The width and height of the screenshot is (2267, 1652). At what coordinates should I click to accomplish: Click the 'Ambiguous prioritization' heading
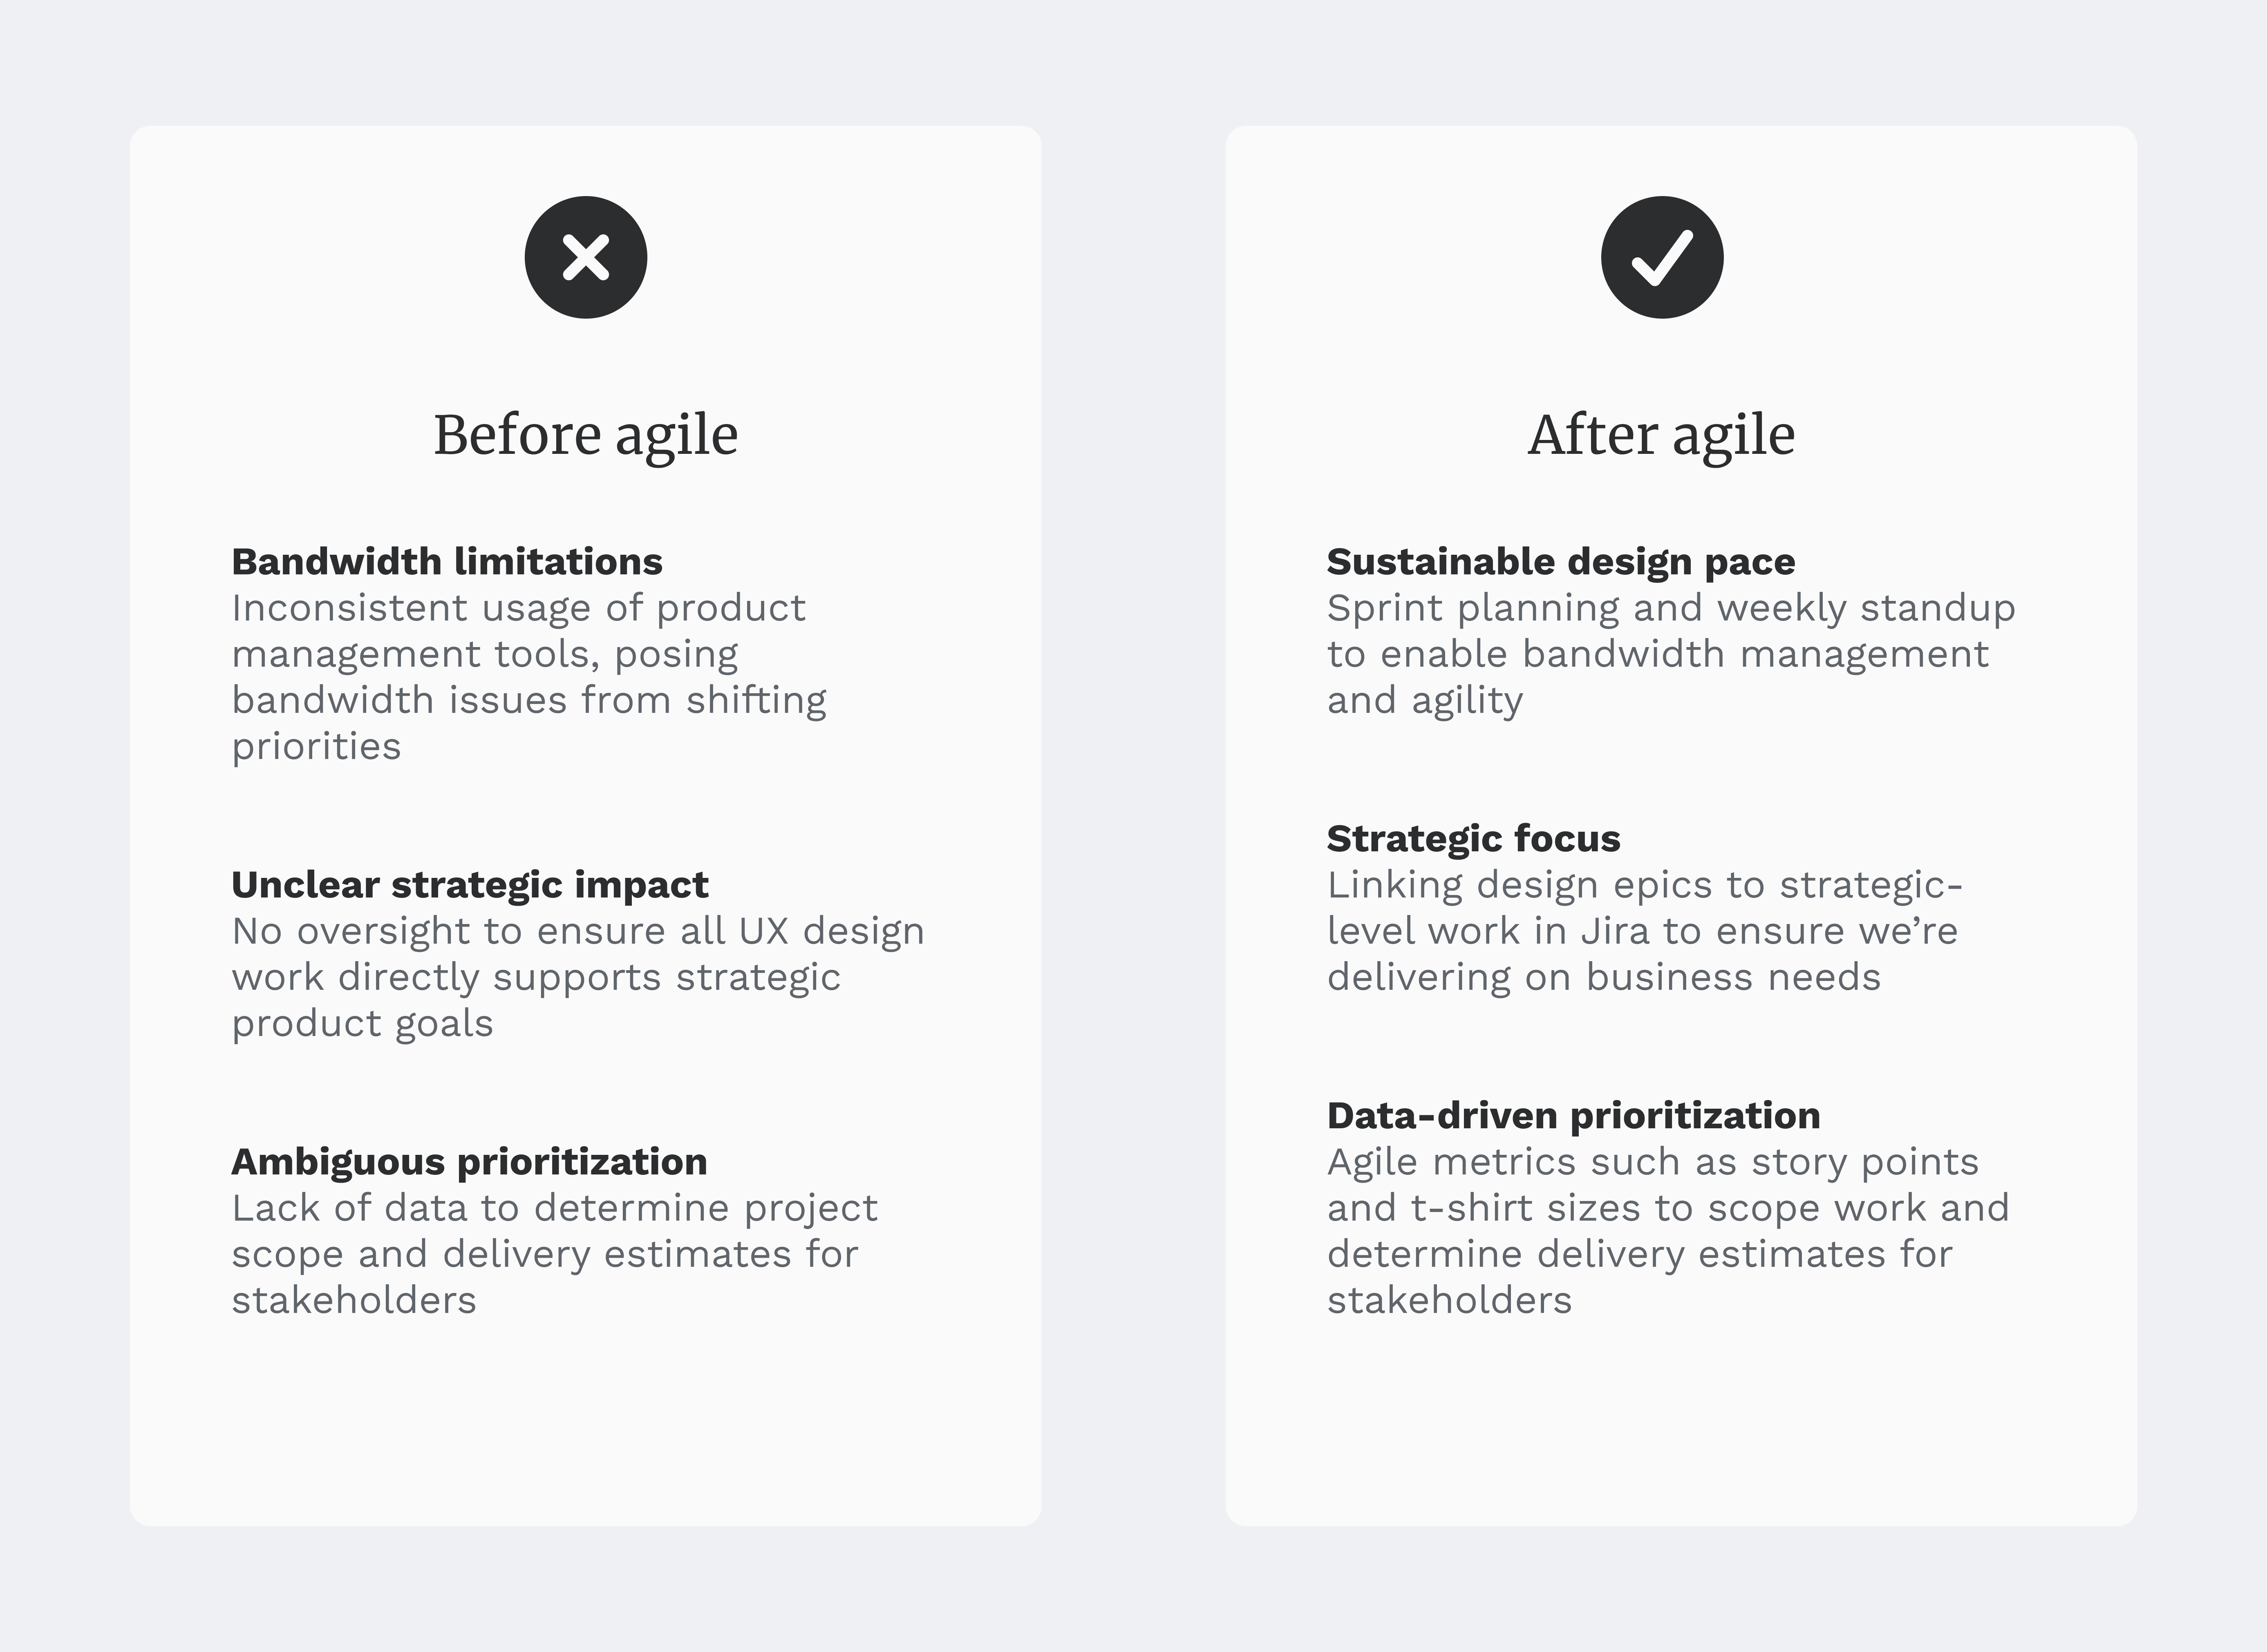click(468, 1162)
